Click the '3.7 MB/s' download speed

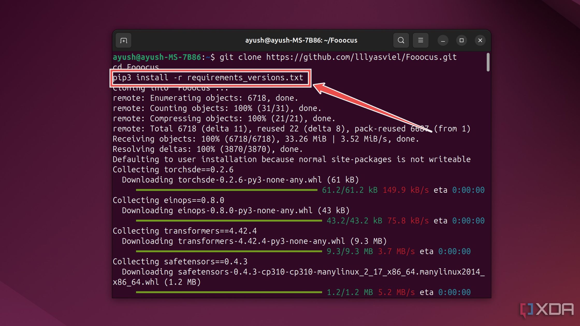click(x=396, y=251)
